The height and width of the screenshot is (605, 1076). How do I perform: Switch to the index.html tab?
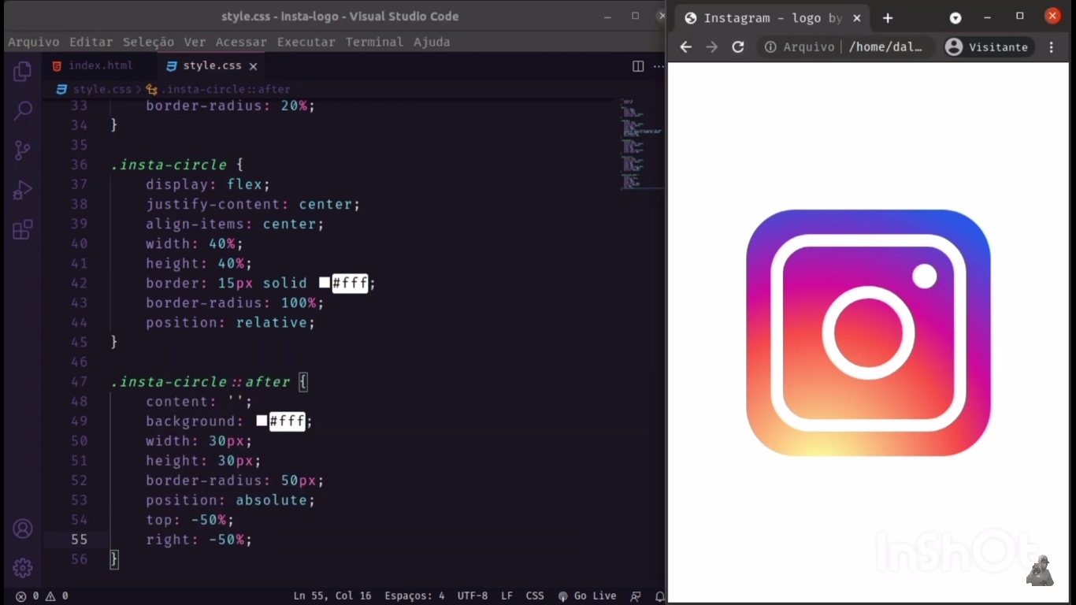click(101, 65)
